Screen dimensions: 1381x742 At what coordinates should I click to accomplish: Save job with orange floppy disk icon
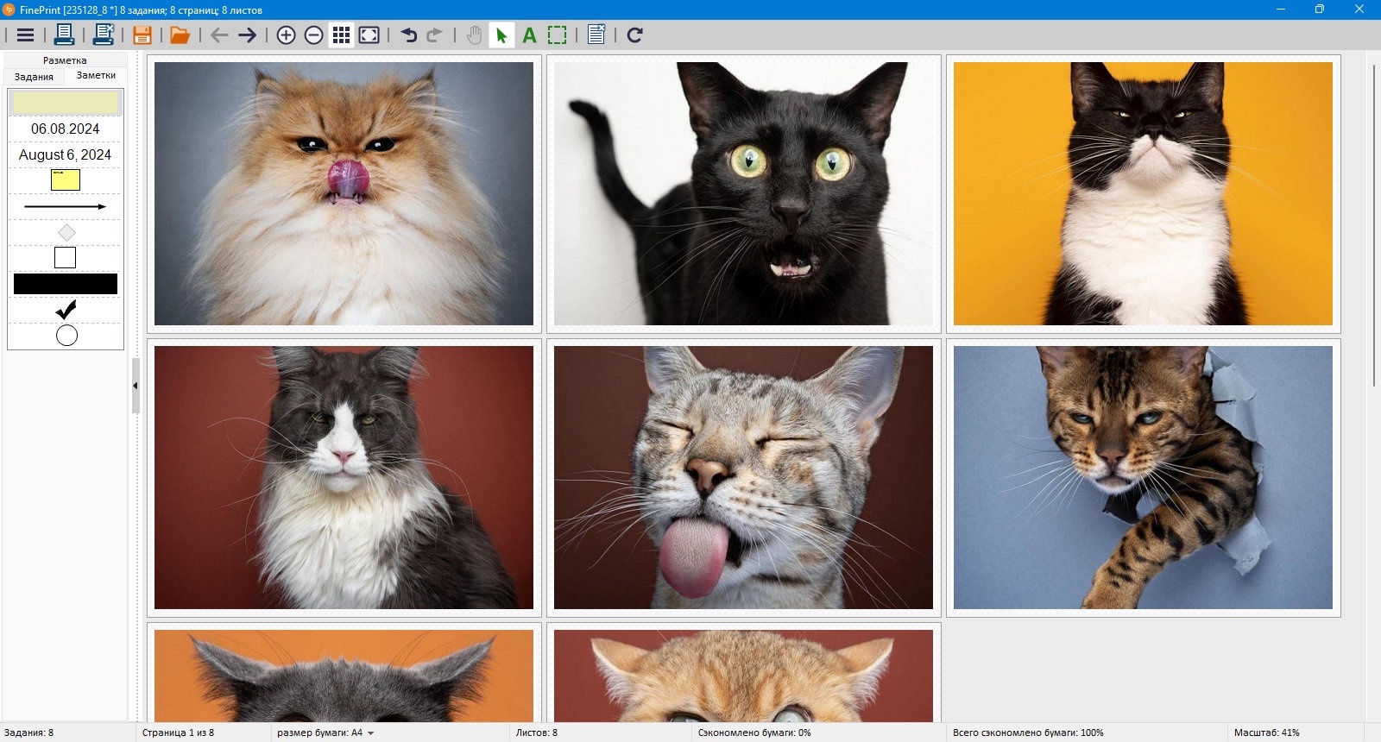tap(142, 35)
